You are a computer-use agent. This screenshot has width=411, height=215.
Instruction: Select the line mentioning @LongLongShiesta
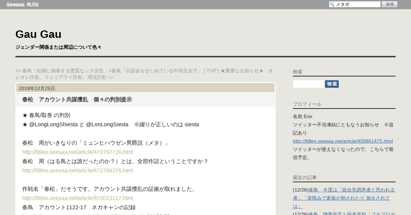111,125
